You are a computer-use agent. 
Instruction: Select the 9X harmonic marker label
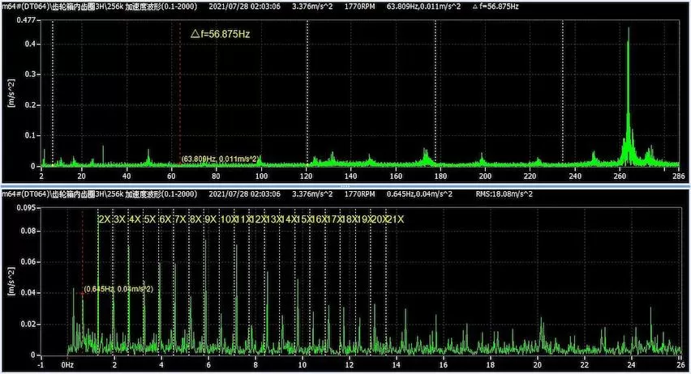210,219
